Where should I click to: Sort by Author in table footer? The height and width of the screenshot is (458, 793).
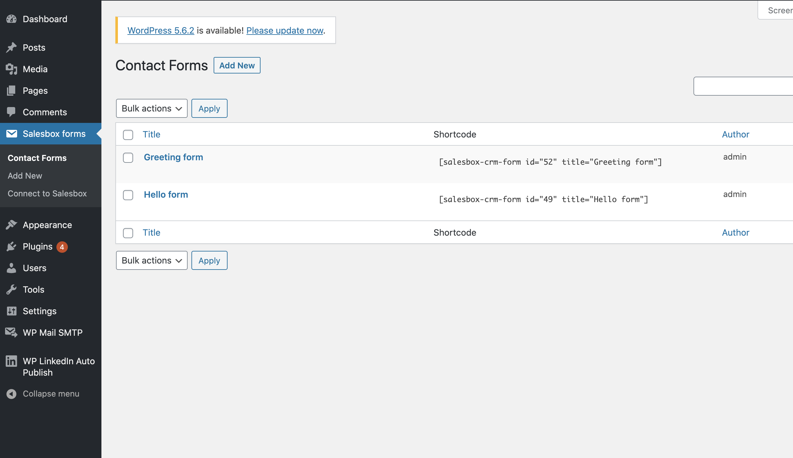736,232
